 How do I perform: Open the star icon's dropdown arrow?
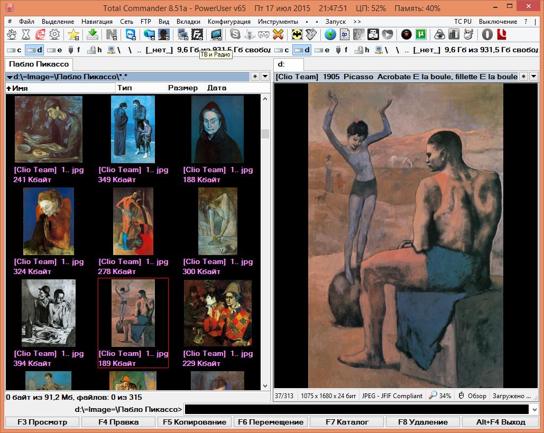coord(77,37)
